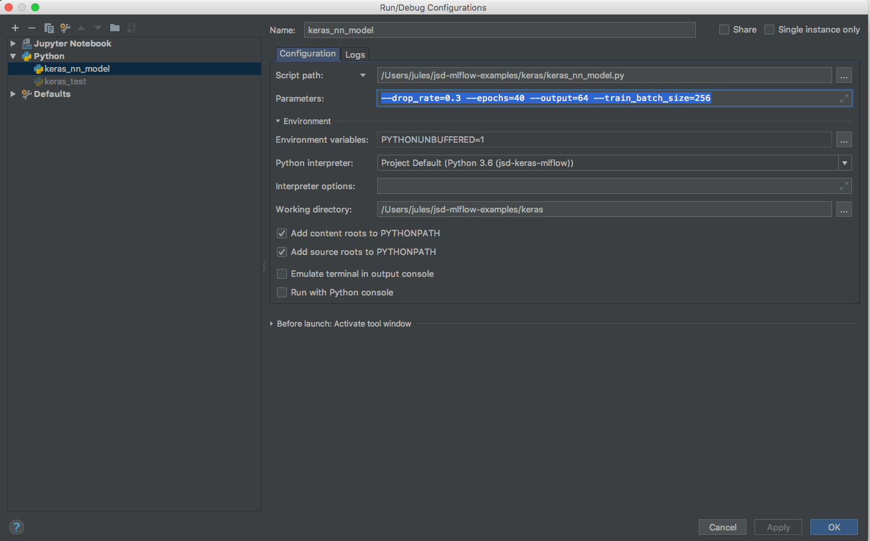Toggle Emulate terminal in output console
This screenshot has width=870, height=541.
pos(282,274)
